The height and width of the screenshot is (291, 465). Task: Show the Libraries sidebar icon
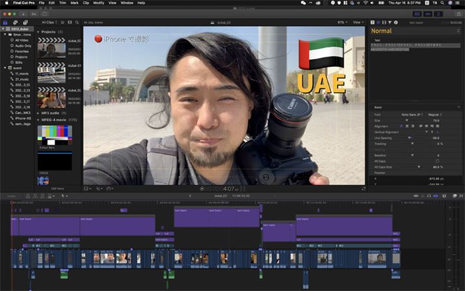5,23
